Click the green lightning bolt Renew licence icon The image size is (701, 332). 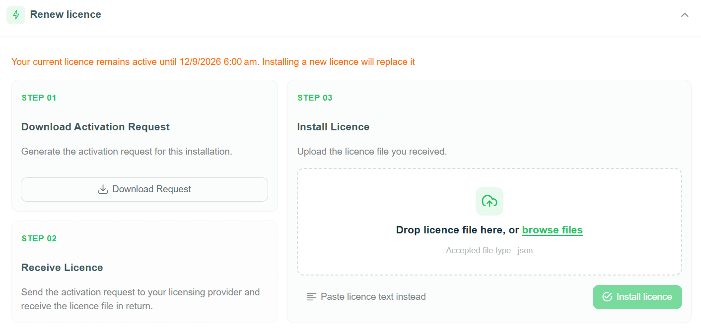[16, 15]
